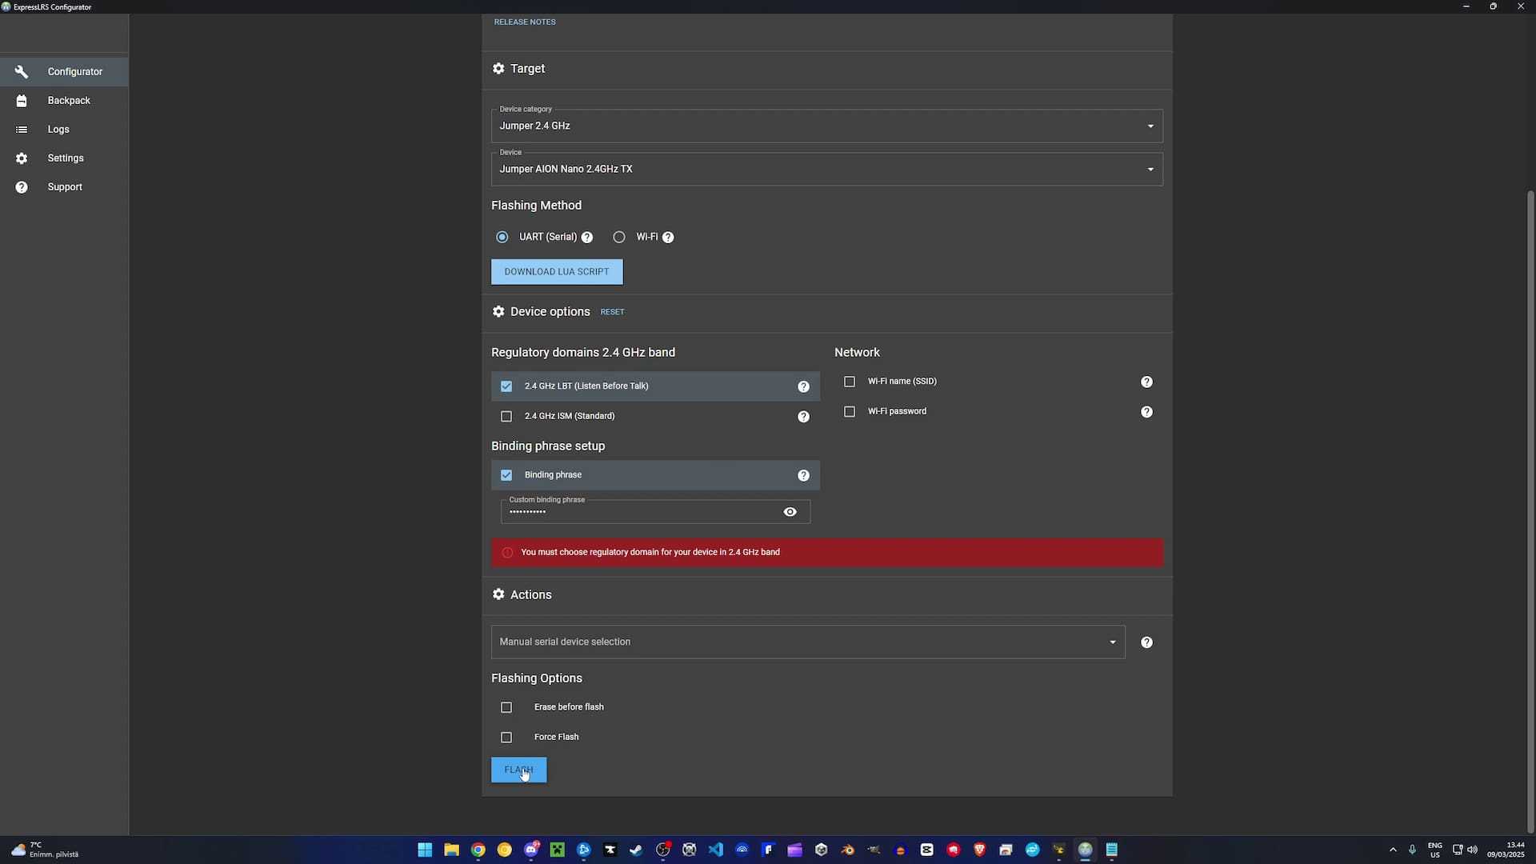Viewport: 1536px width, 864px height.
Task: Enable Wi-Fi password checkbox
Action: [x=850, y=412]
